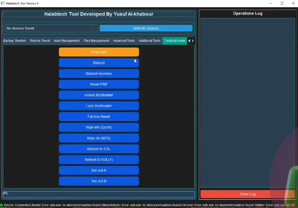Switch to Files Management tab
The image size is (298, 208).
[x=96, y=41]
